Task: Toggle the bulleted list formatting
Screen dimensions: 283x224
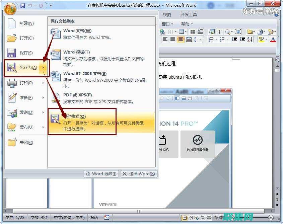Action: (222, 40)
